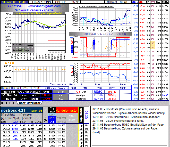Image resolution: width=170 pixels, height=147 pixels.
Task: Select the red Stop value 1,3054
Action: pos(46,99)
